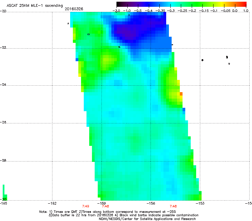Screen dimensions: 252x221
Task: Click the red 7:49 time label
Action: [x=86, y=206]
